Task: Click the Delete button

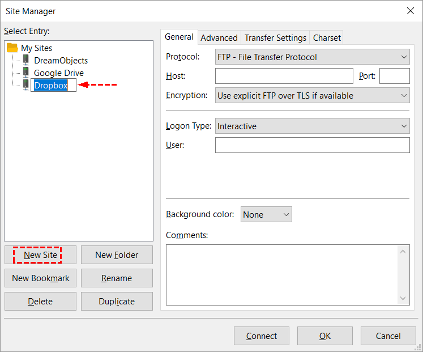Action: point(40,301)
